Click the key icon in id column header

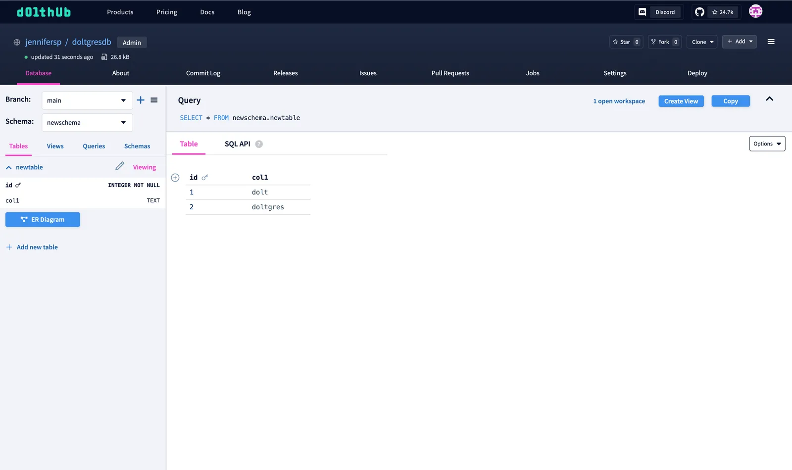point(204,177)
